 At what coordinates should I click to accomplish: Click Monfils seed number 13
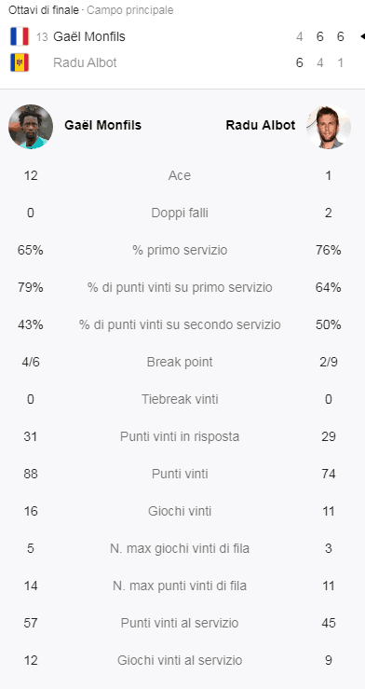tap(42, 37)
